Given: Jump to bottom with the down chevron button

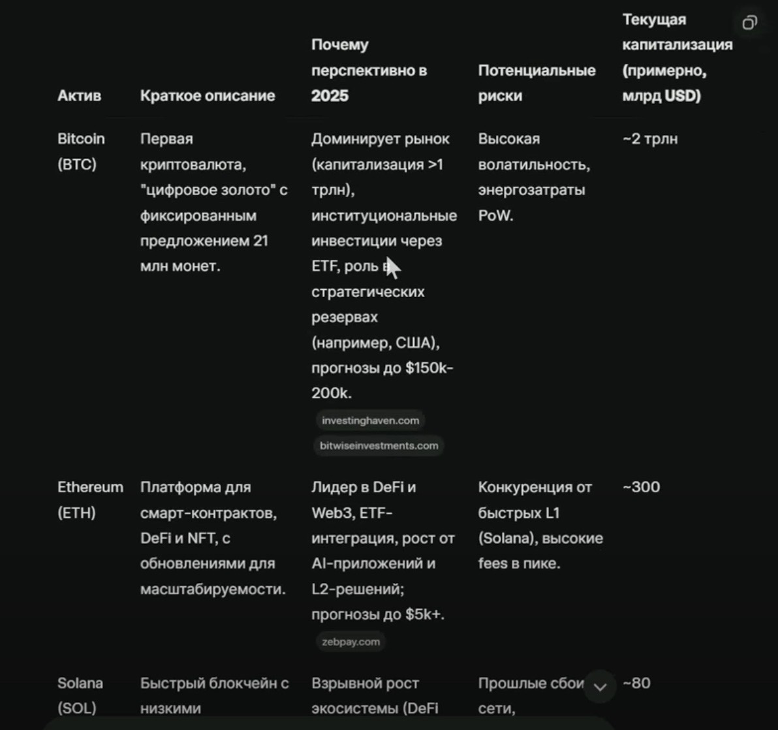Looking at the screenshot, I should (600, 687).
